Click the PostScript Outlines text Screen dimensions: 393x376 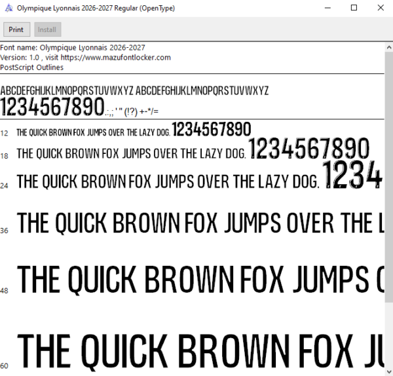click(x=32, y=67)
